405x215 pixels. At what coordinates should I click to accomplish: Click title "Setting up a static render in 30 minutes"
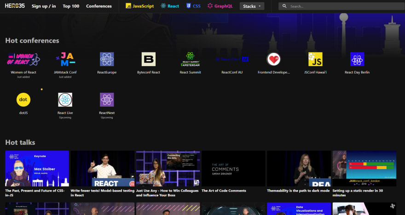tap(358, 193)
